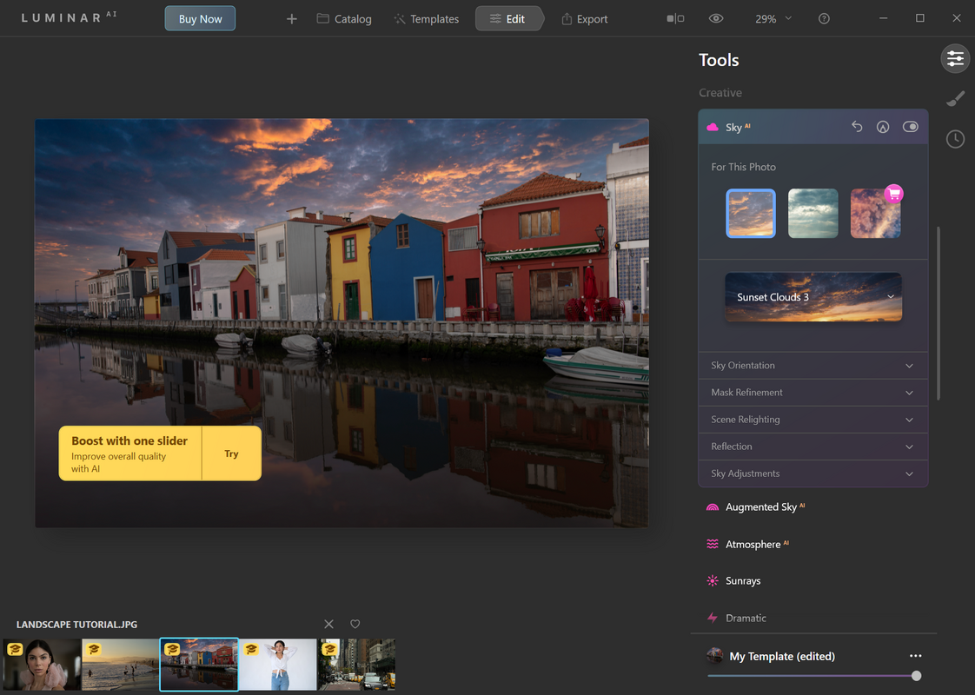The image size is (975, 695).
Task: Select the woman in white shirt thumbnail
Action: click(277, 665)
